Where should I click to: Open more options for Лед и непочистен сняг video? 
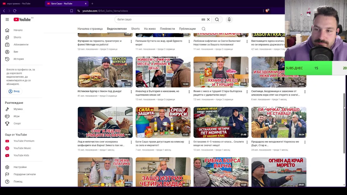click(x=131, y=142)
